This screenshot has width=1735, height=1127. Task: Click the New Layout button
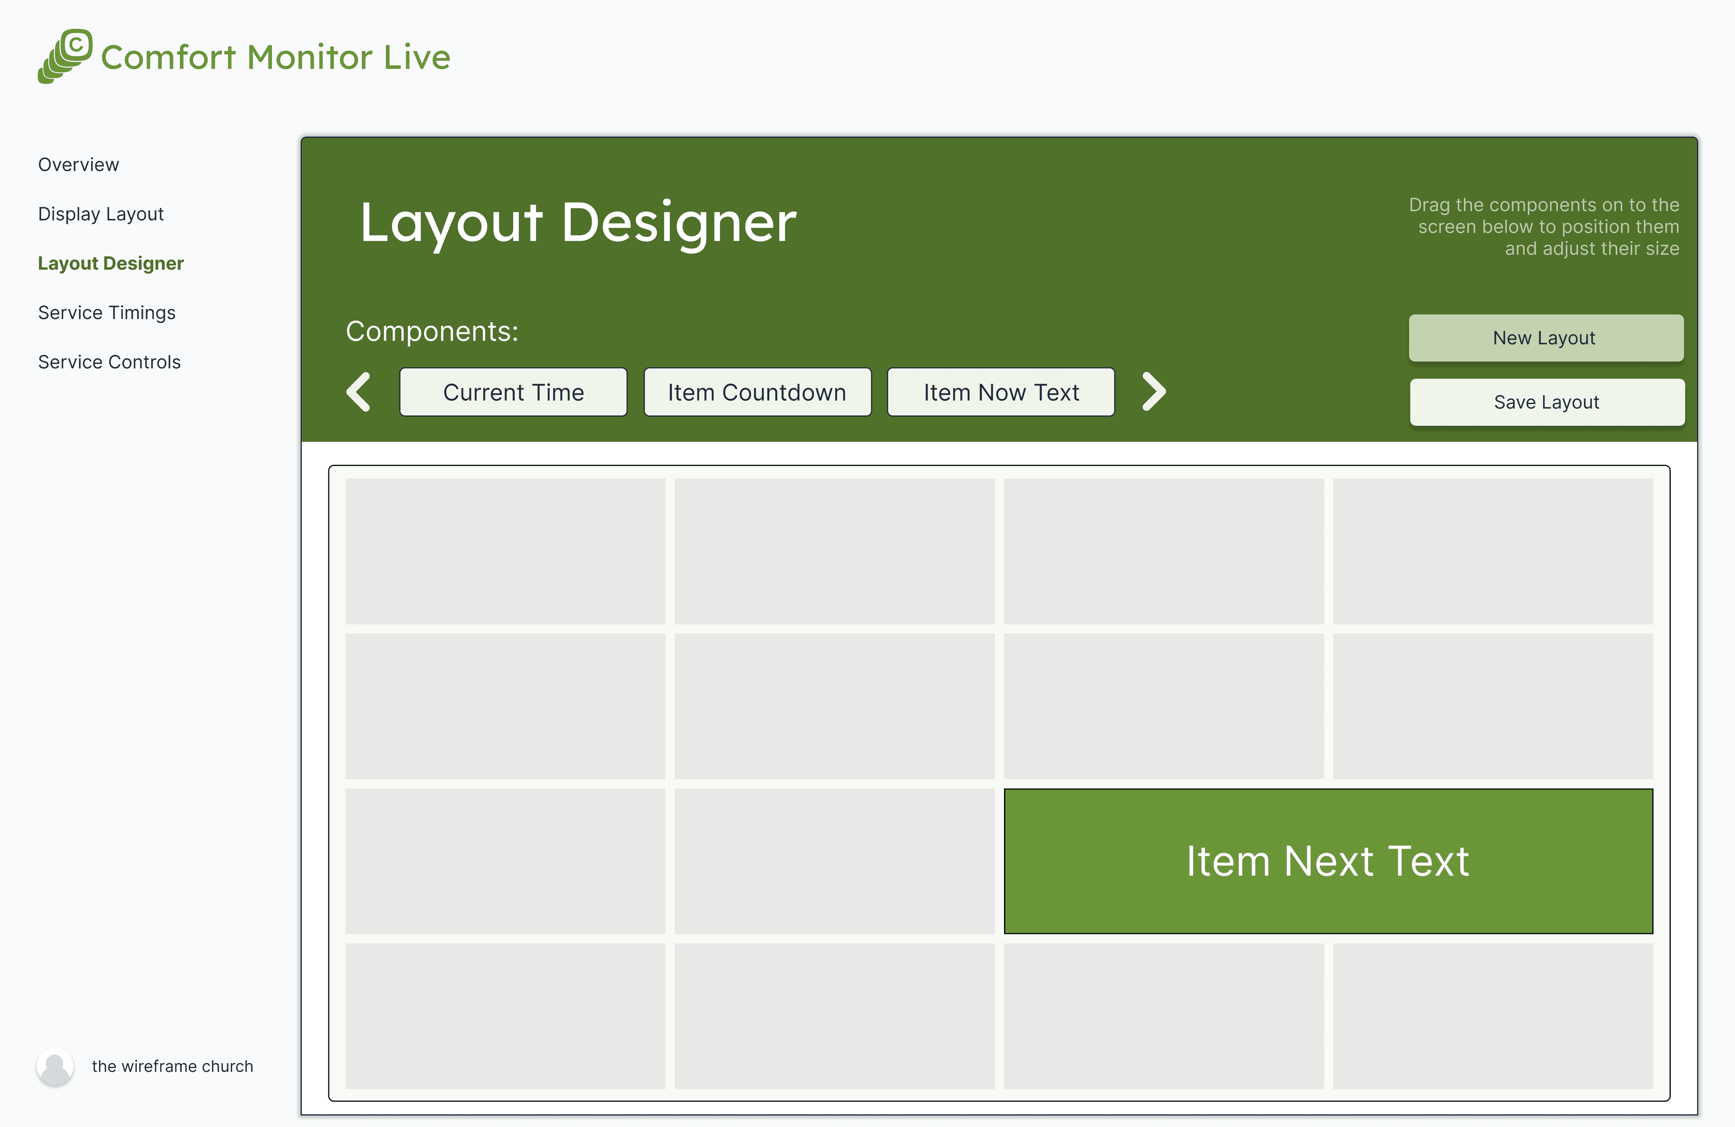click(x=1546, y=338)
